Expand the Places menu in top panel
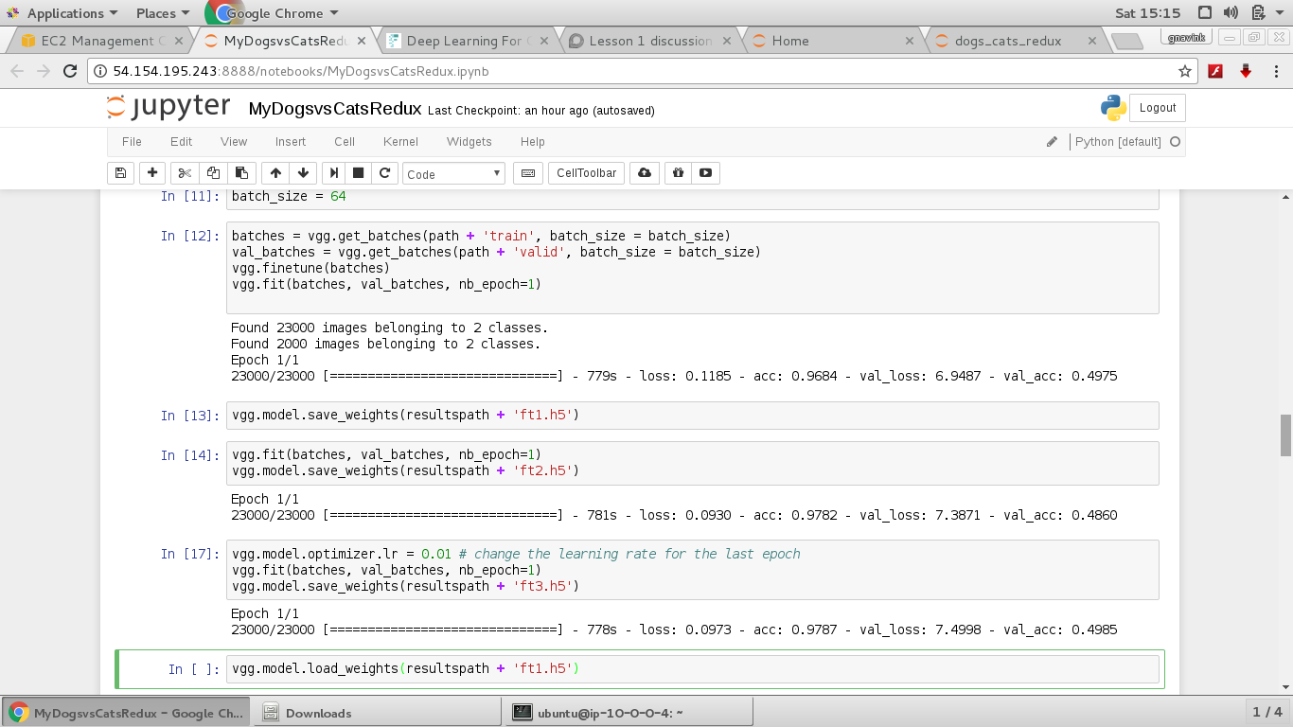 pos(163,13)
